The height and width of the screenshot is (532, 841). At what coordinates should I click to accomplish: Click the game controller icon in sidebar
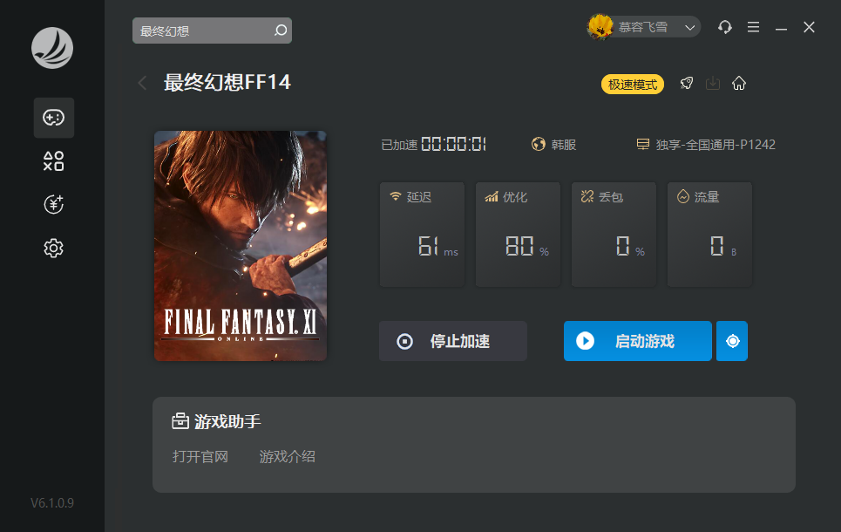tap(54, 118)
